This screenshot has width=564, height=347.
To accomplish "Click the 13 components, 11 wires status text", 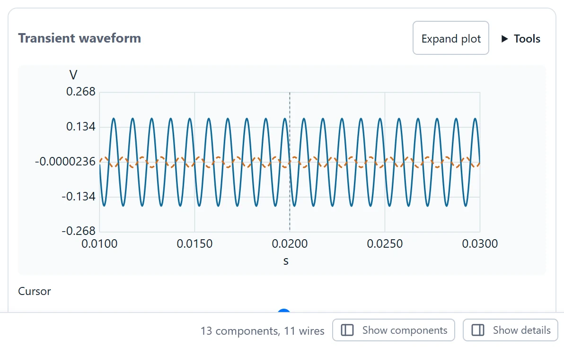I will point(262,331).
